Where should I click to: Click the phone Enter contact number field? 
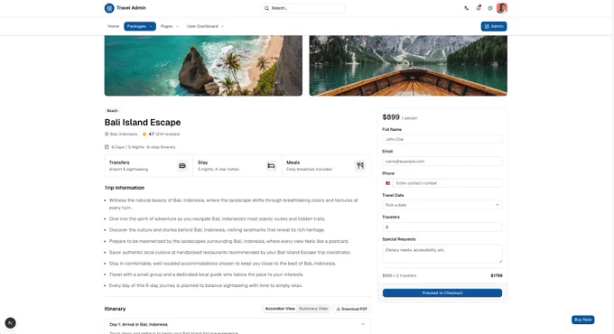pyautogui.click(x=448, y=183)
